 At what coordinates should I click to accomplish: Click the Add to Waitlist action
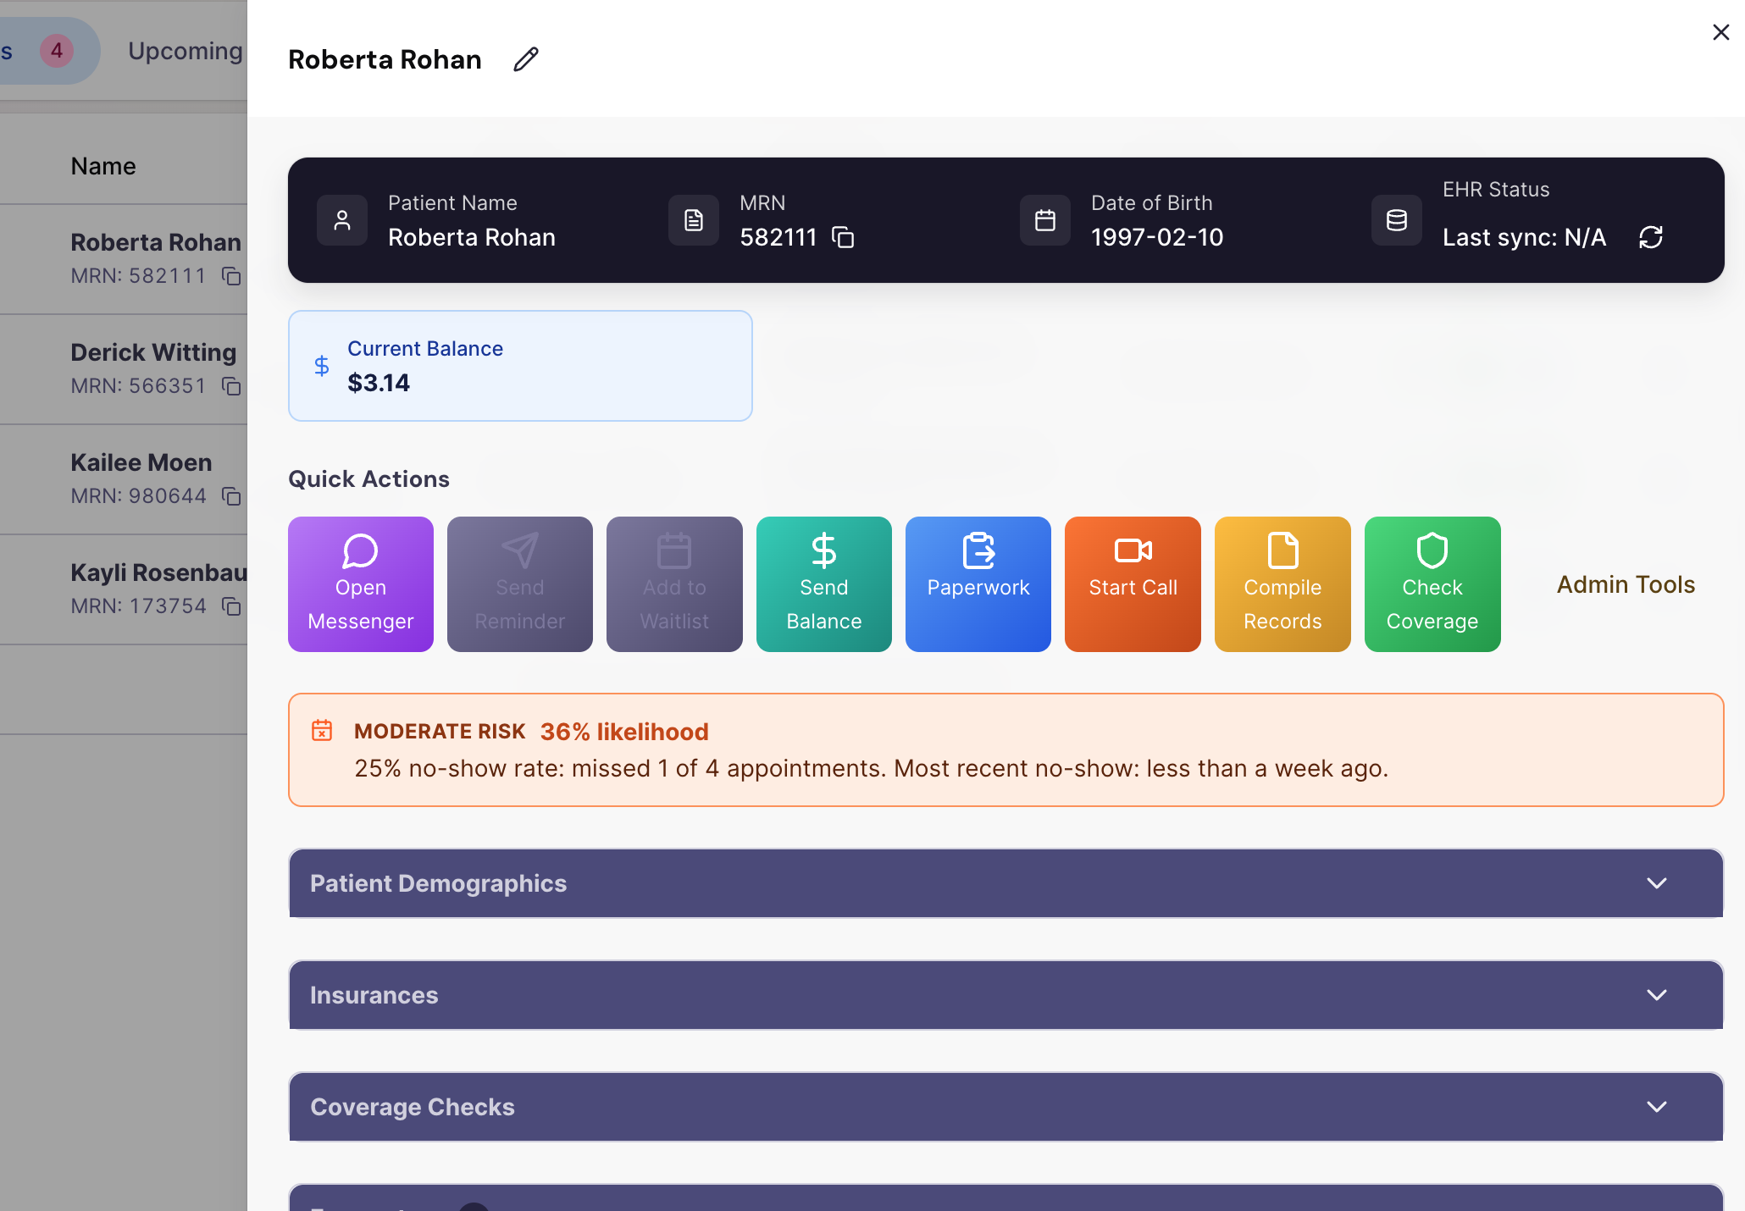674,584
